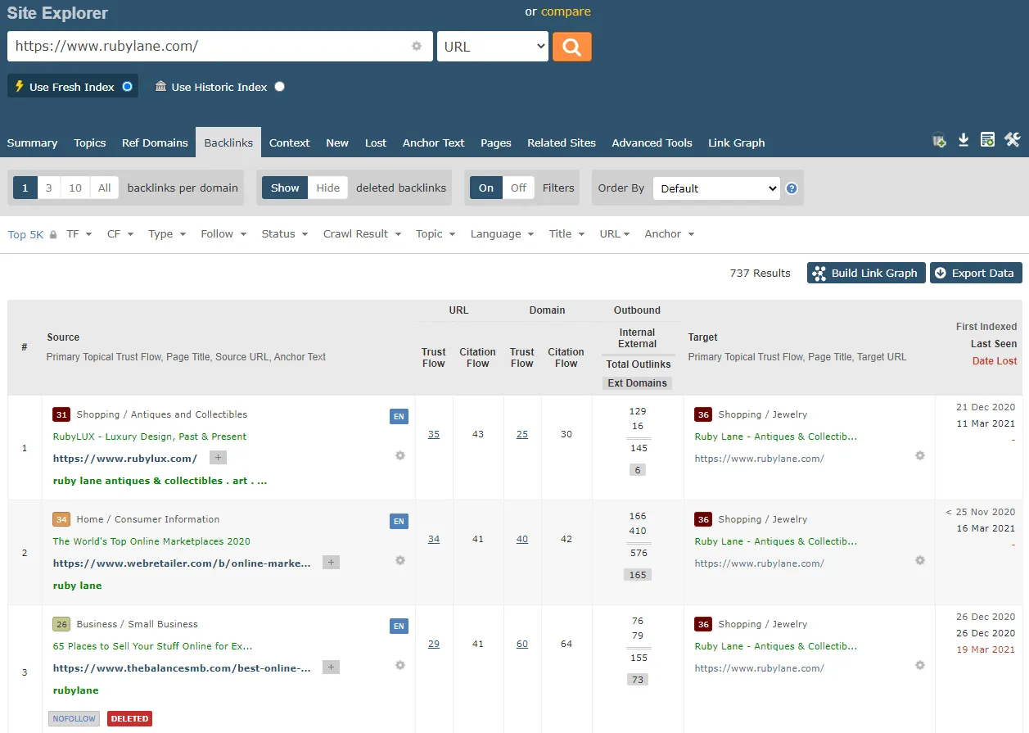Click the orange search magnifier button
1029x733 pixels.
click(x=571, y=47)
